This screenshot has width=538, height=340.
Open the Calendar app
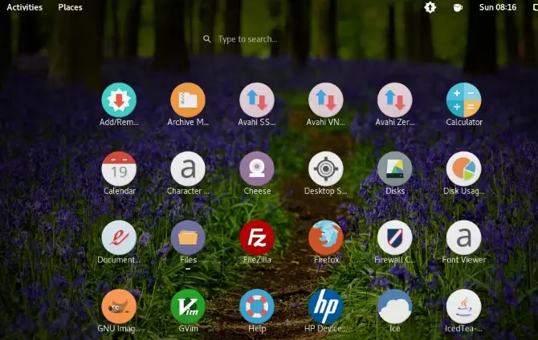click(119, 169)
